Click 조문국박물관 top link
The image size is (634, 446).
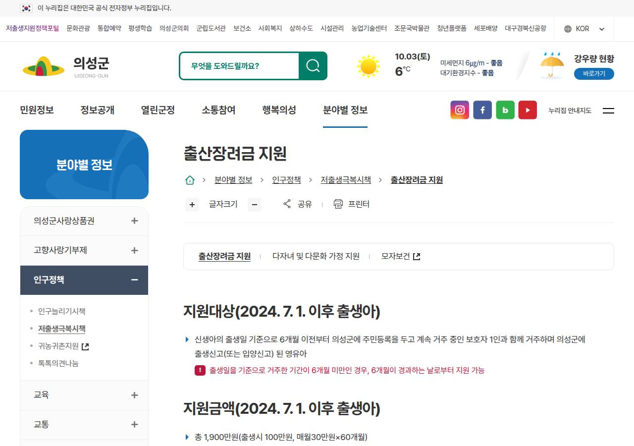coord(412,29)
